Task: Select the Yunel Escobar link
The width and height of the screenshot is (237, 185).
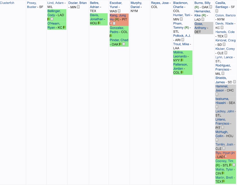Action: coord(116,5)
